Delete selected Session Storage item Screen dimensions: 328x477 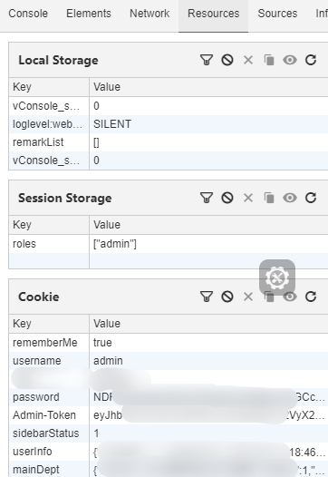[x=248, y=198]
